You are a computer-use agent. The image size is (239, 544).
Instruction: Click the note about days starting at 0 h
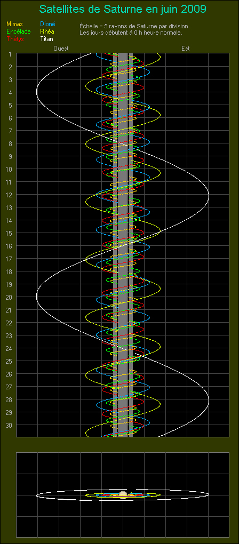(131, 33)
